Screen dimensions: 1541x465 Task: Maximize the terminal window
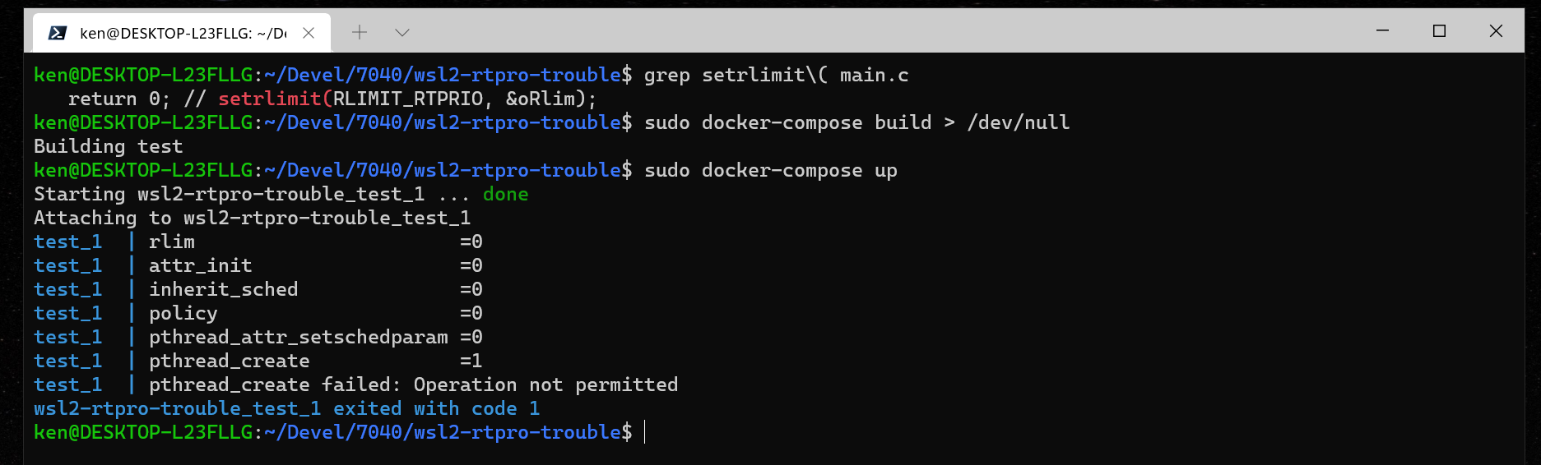click(x=1439, y=30)
